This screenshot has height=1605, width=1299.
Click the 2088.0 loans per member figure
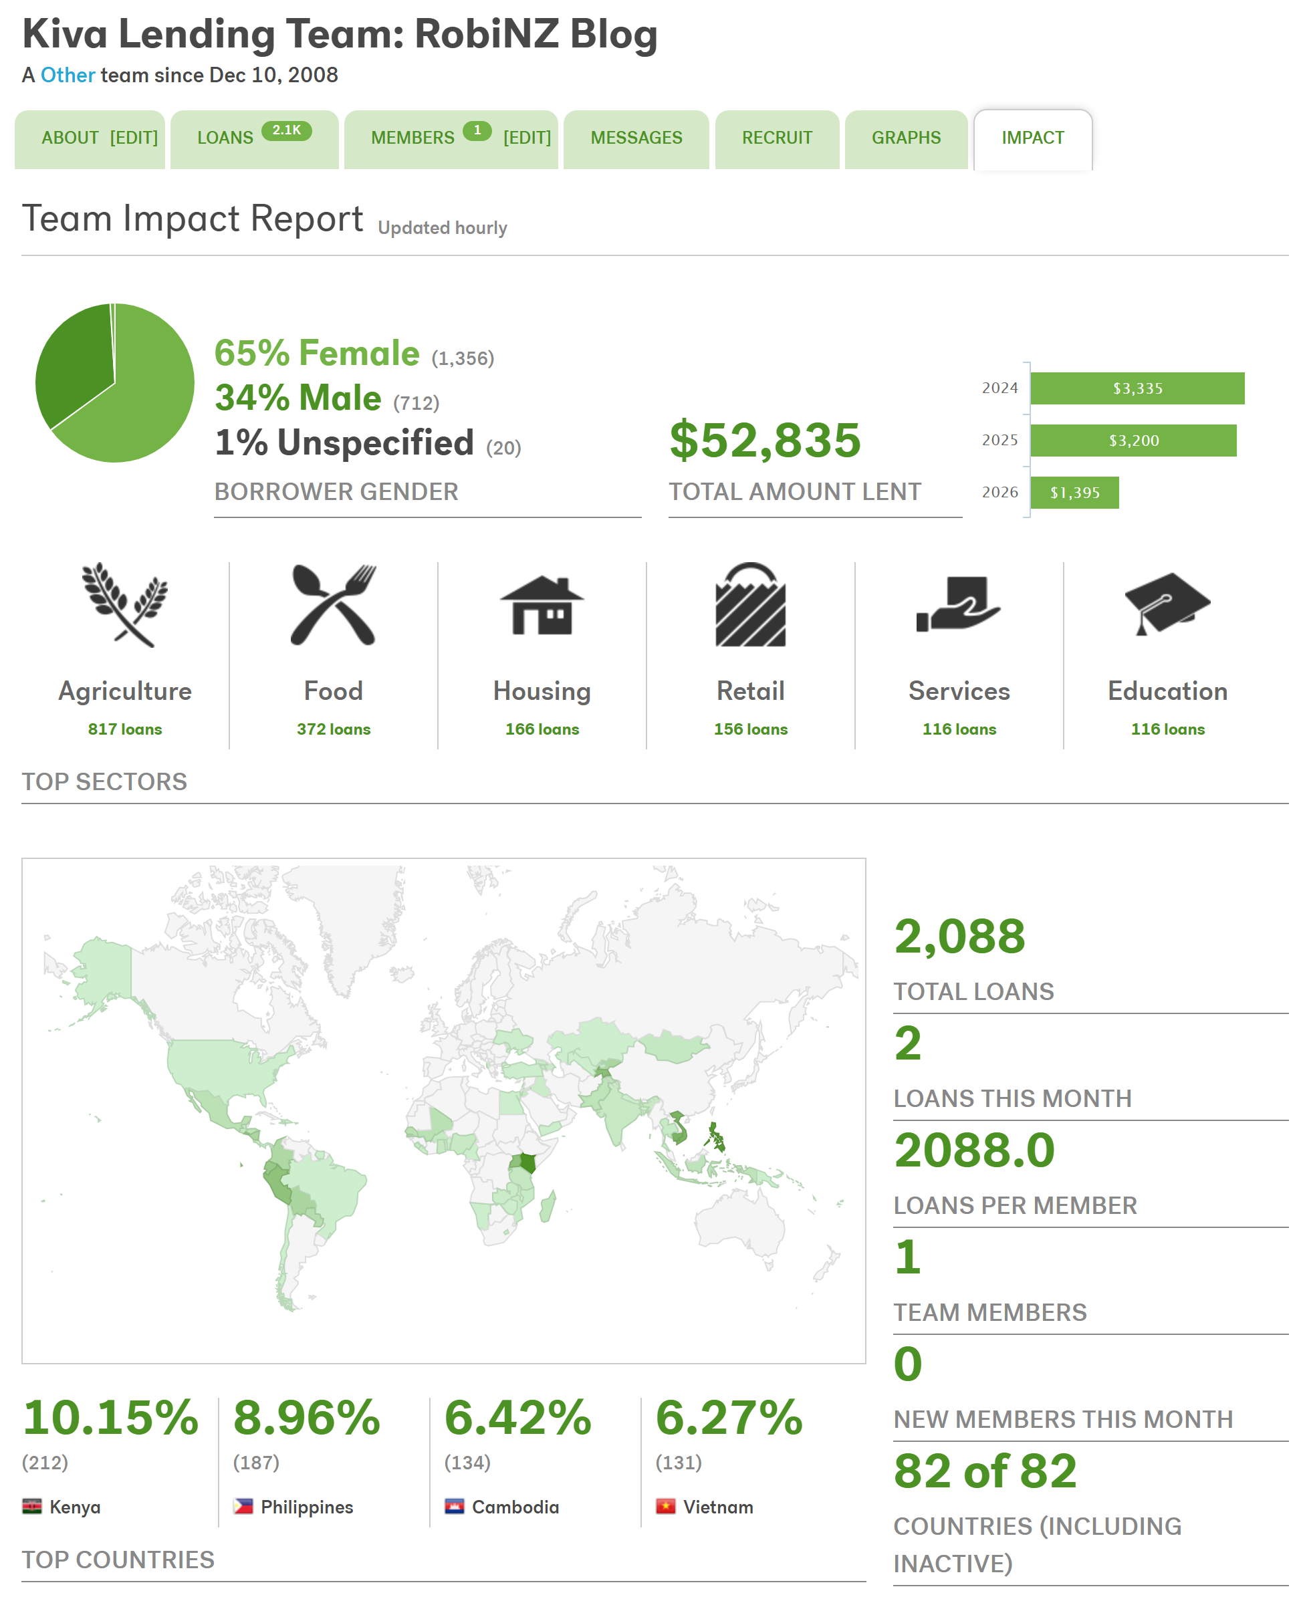(974, 1150)
